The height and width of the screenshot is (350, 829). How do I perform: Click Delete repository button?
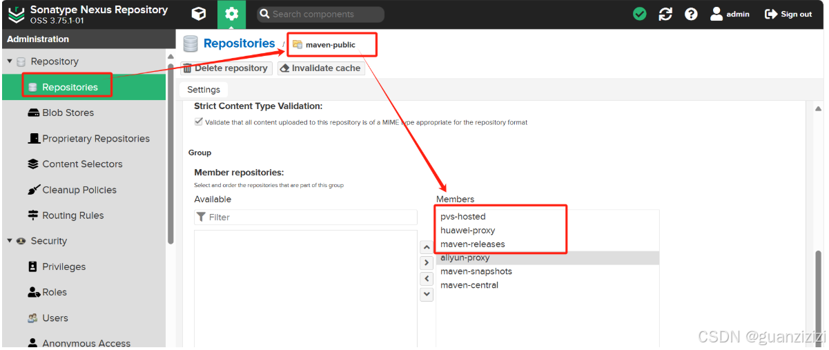[x=226, y=68]
